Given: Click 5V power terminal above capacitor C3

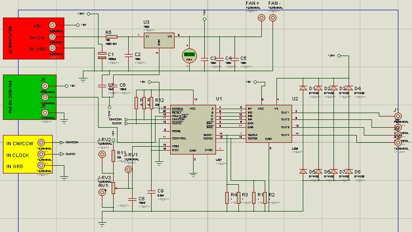Looking at the screenshot, I should click(x=204, y=19).
